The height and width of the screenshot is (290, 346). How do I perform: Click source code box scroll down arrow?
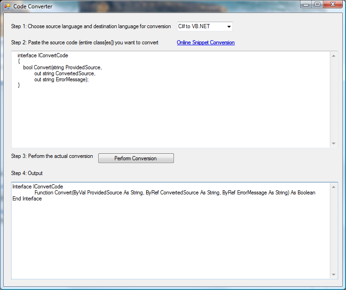334,144
